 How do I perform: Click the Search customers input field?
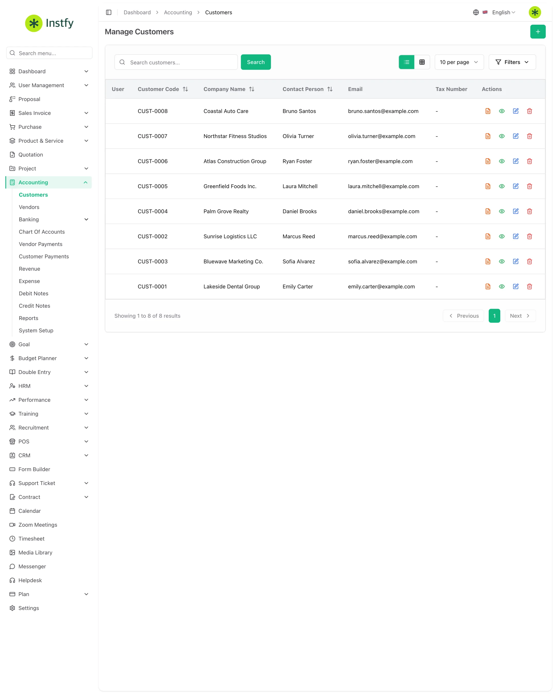(176, 62)
